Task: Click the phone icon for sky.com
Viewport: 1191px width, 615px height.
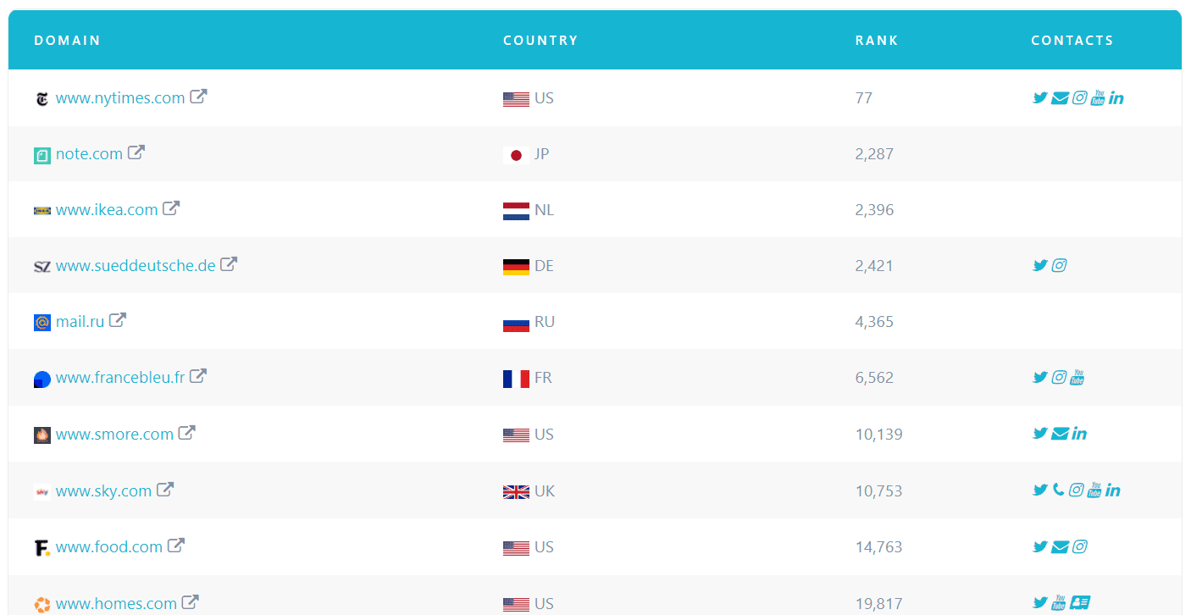Action: pos(1059,490)
